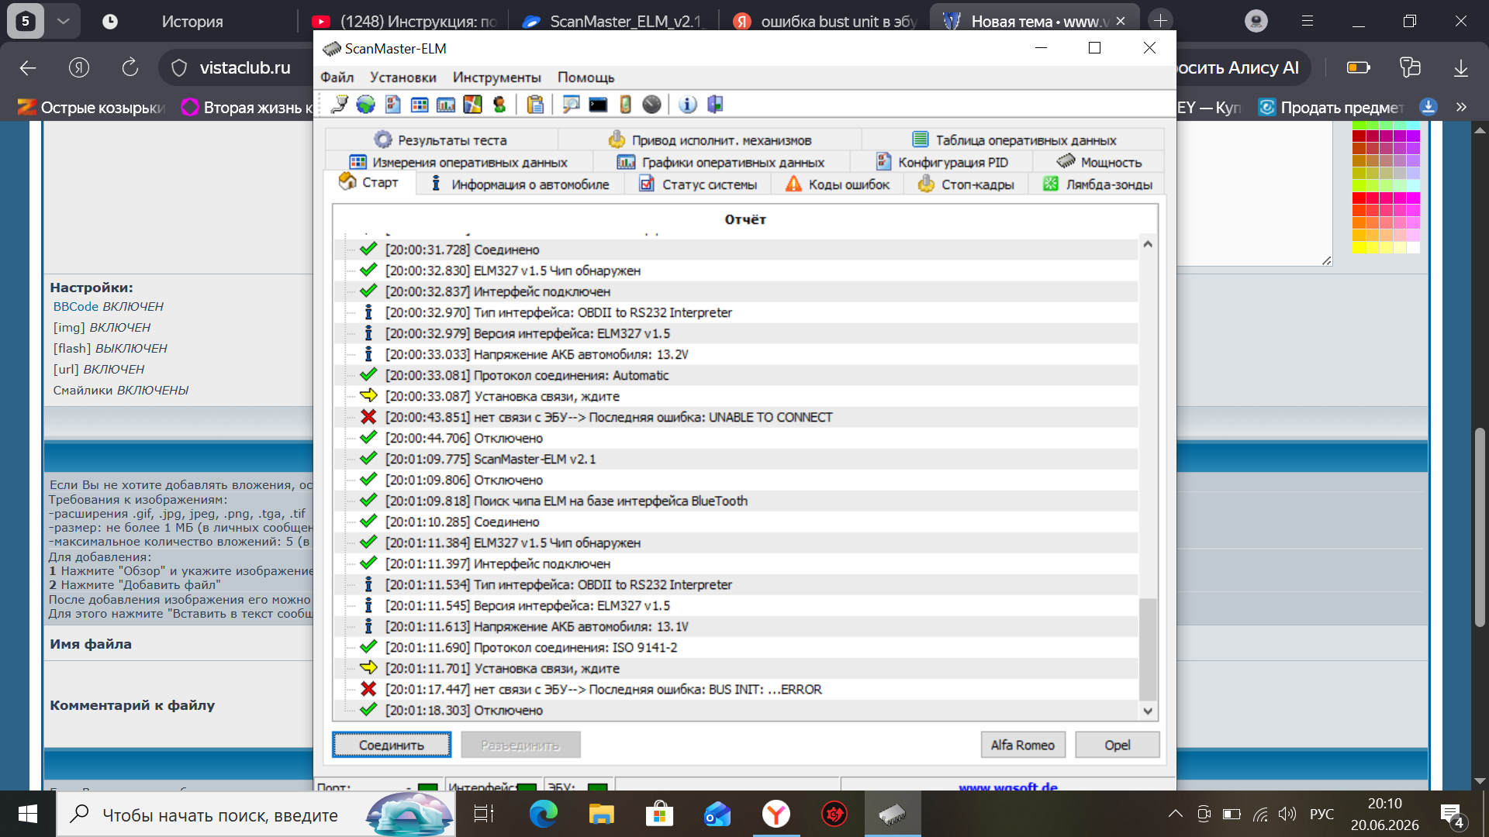Click the person figure toolbar icon
This screenshot has width=1489, height=837.
[499, 105]
